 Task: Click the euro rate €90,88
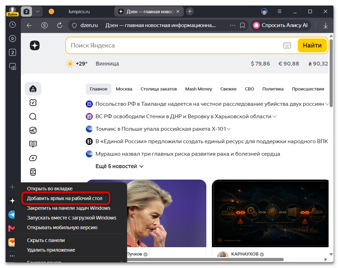pos(288,64)
